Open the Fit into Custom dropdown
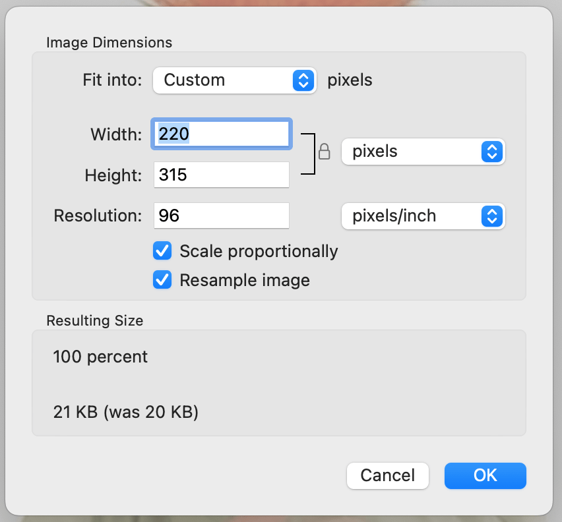 pos(234,80)
